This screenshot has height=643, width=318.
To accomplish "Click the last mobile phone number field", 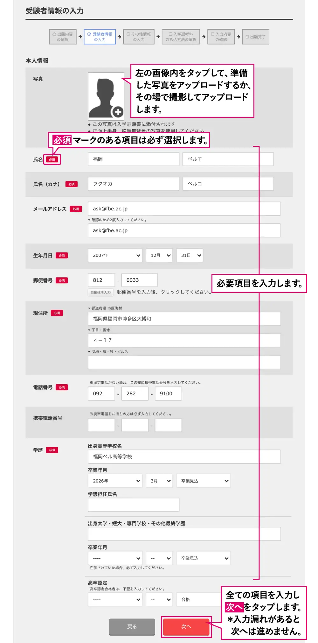I will pos(169,425).
